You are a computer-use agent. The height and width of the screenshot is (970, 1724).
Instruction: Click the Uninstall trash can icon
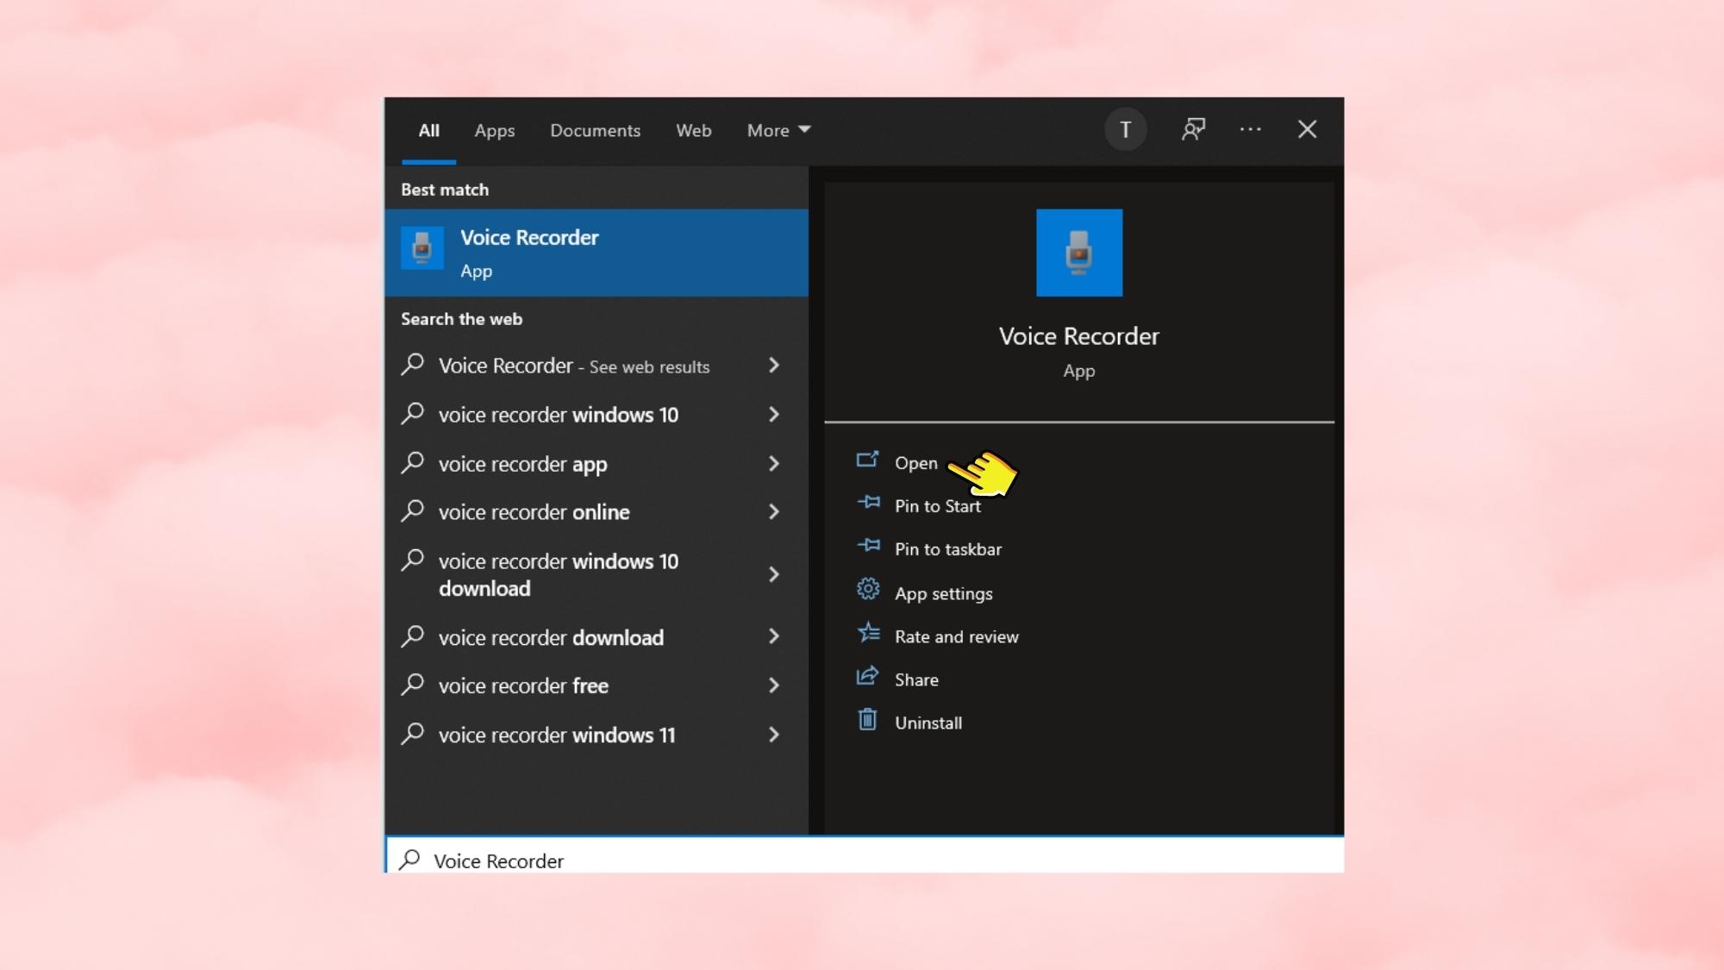click(867, 719)
